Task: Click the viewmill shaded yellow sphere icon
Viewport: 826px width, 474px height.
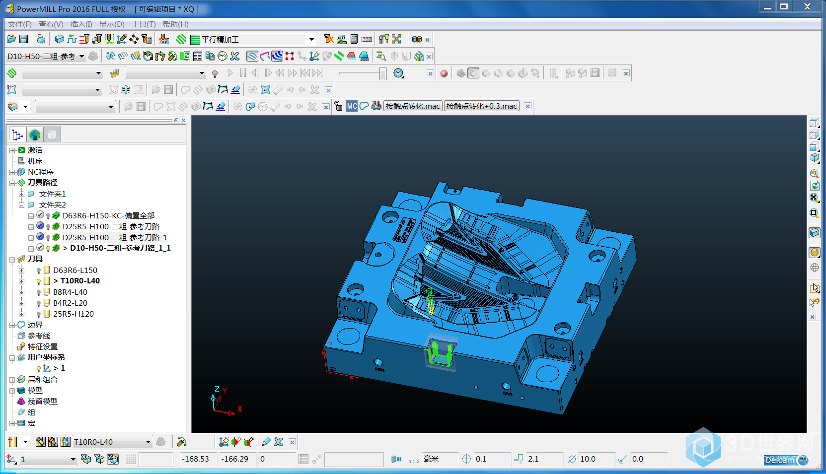Action: pos(814,252)
